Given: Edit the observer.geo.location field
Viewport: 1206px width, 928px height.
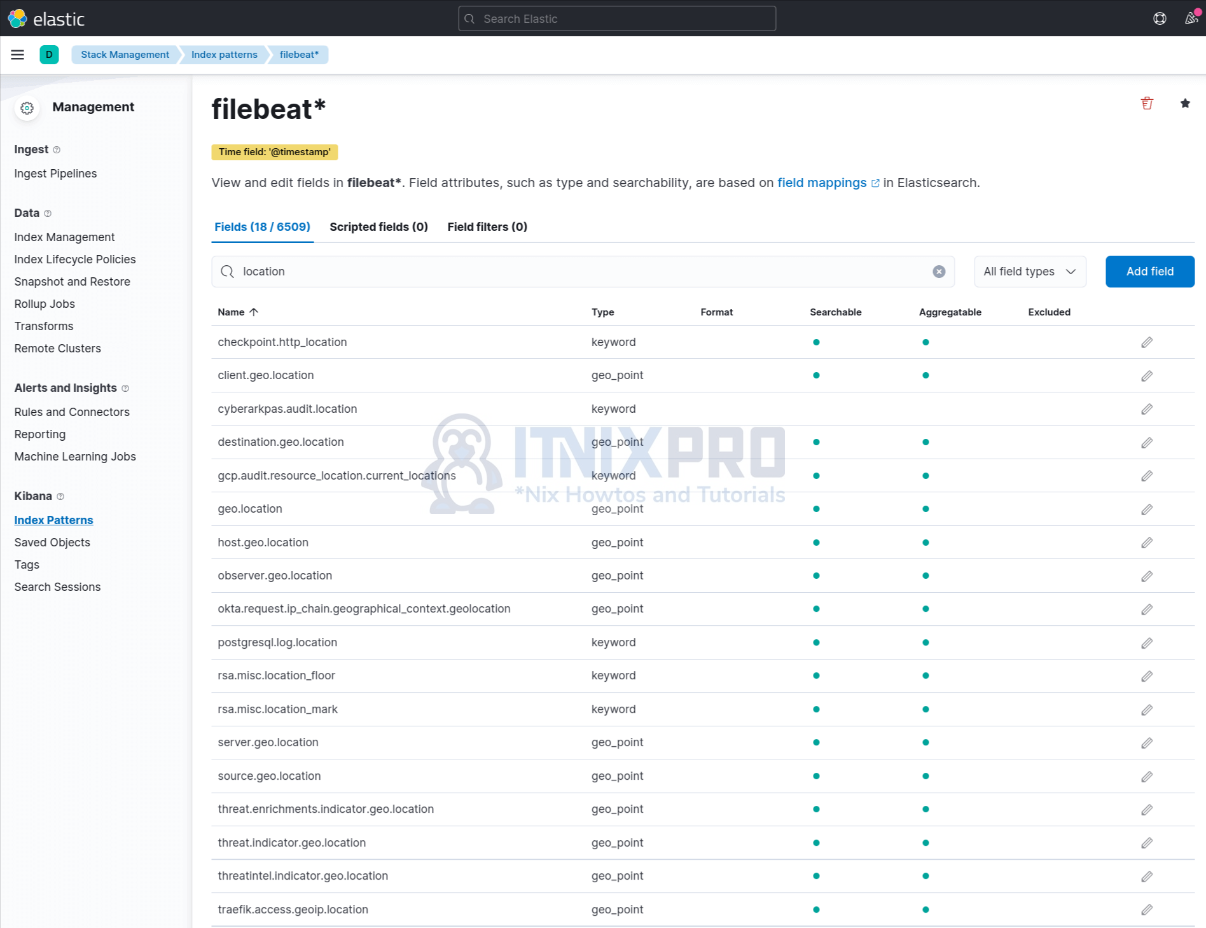Looking at the screenshot, I should pyautogui.click(x=1147, y=576).
